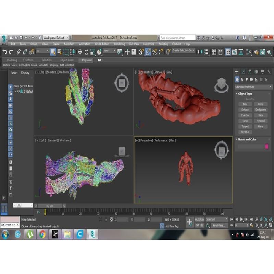The height and width of the screenshot is (274, 274).
Task: Select the Lights category icon
Action: click(247, 80)
